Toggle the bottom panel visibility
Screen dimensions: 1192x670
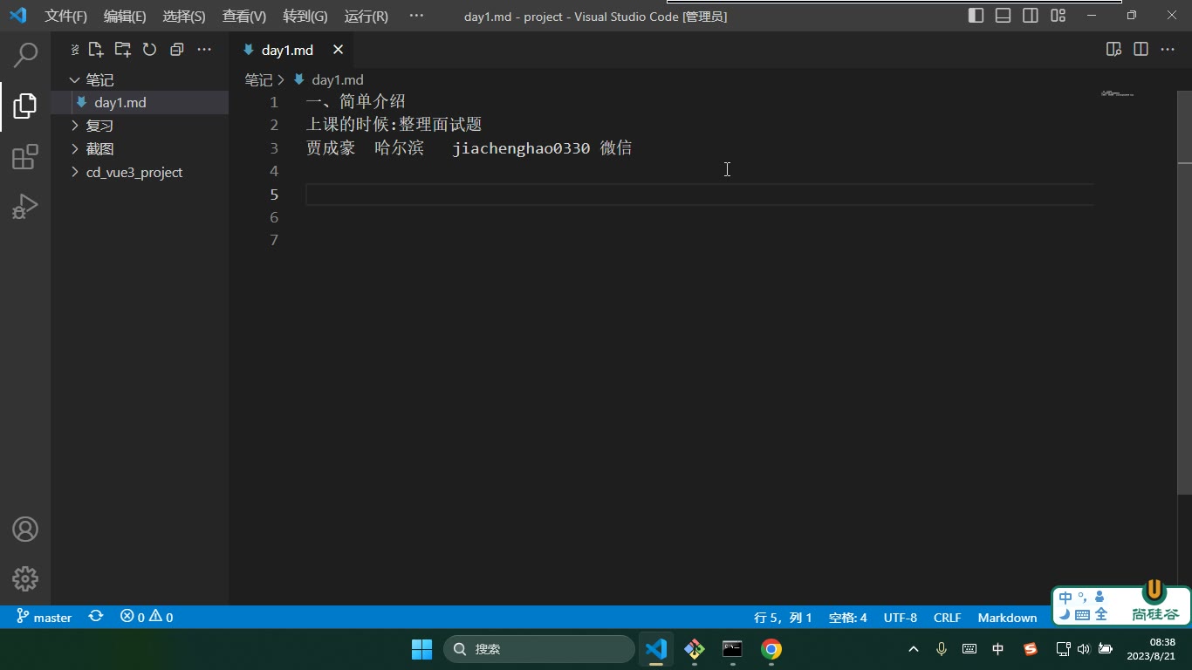(1004, 16)
